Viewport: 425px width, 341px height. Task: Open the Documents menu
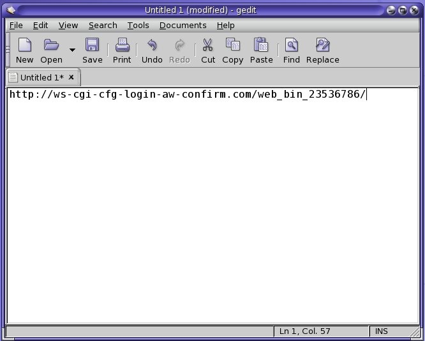tap(183, 26)
